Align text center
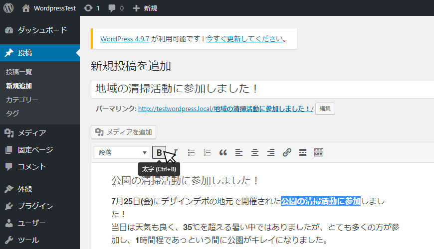 255,152
